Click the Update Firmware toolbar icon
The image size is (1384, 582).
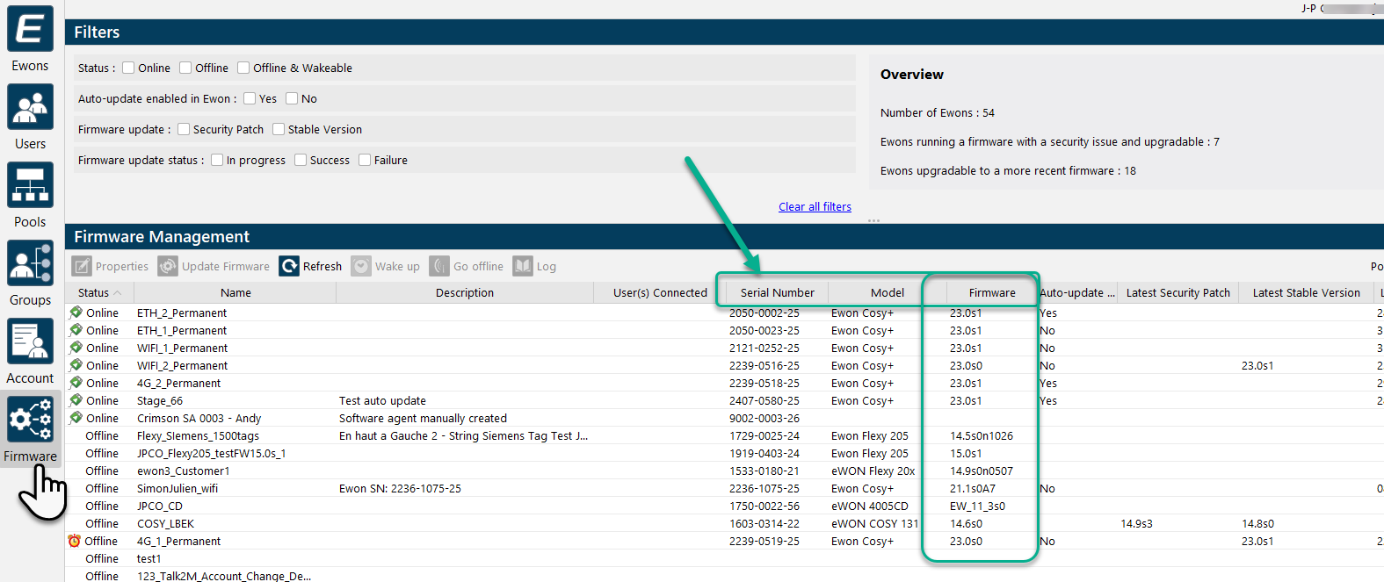168,266
